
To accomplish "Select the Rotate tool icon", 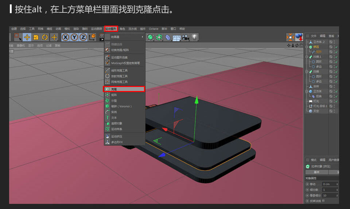I will [x=45, y=37].
